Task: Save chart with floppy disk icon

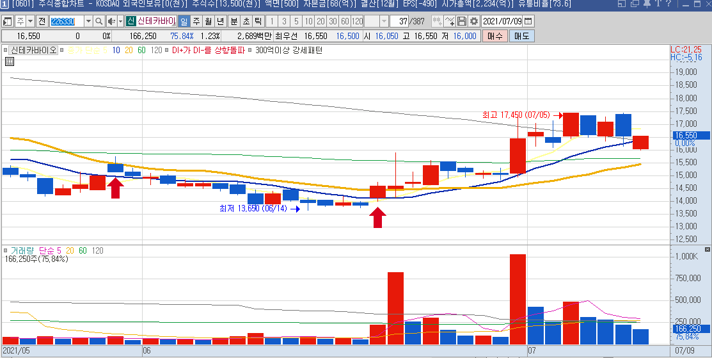Action: [462, 21]
